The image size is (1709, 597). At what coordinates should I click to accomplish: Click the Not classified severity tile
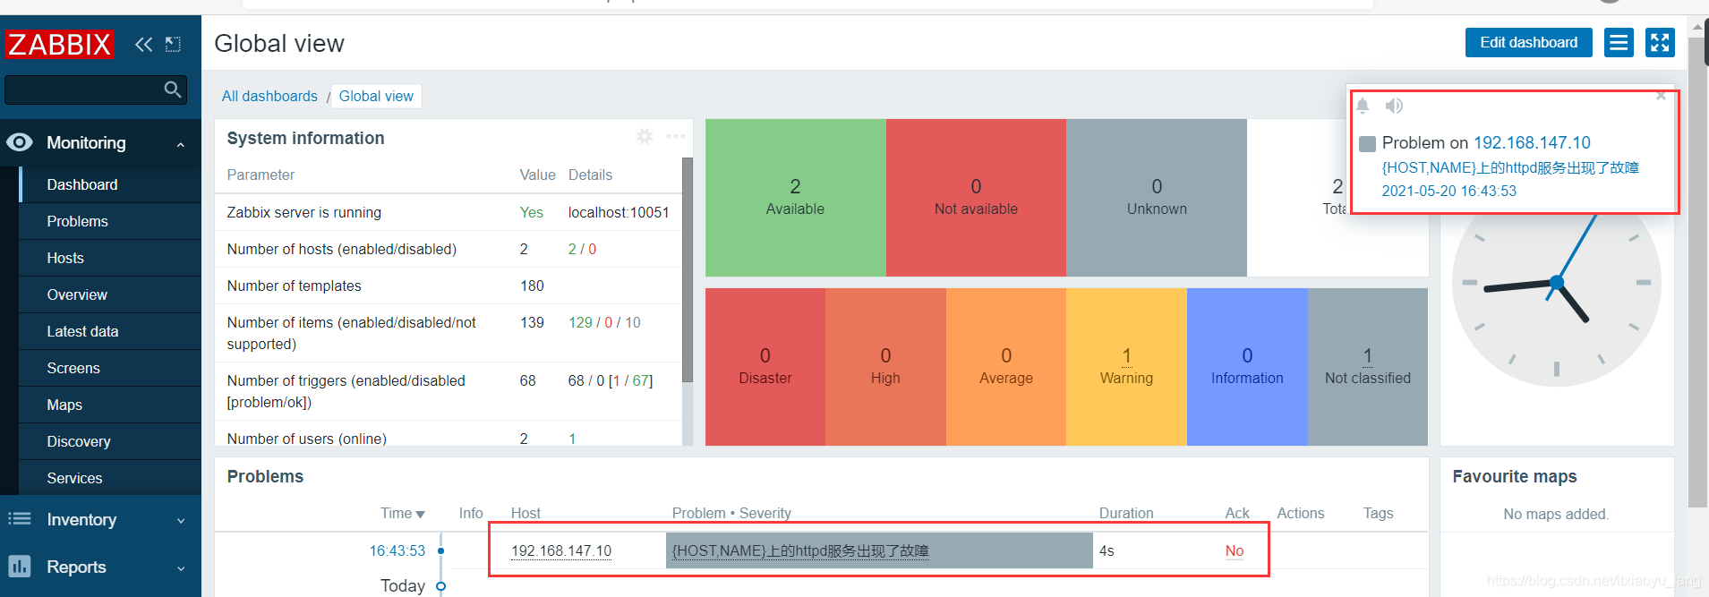(x=1368, y=367)
